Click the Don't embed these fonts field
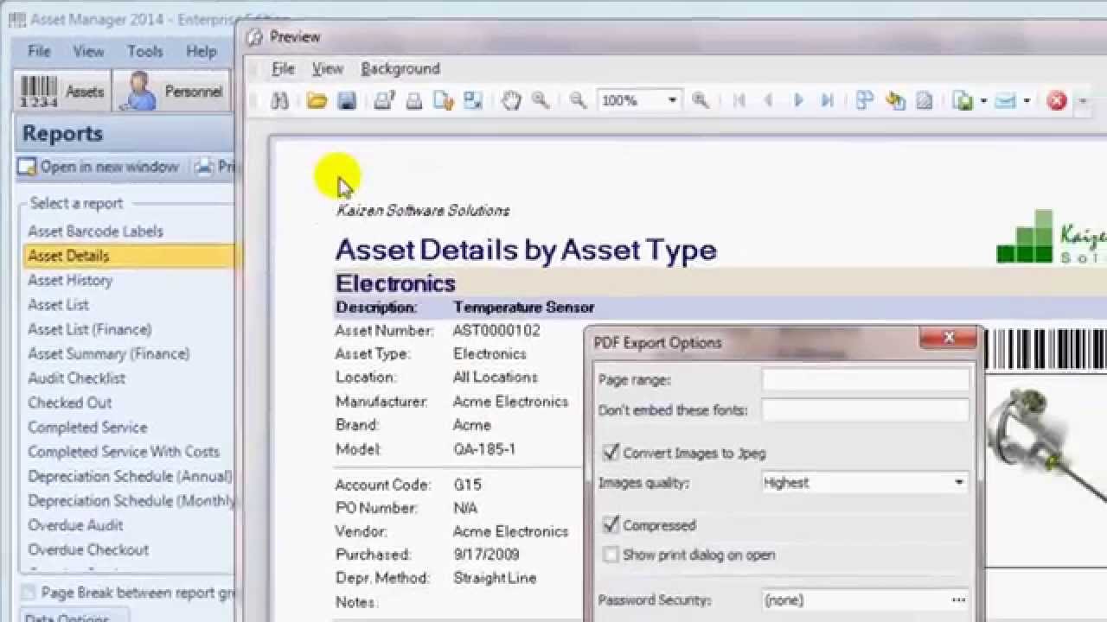The image size is (1107, 622). click(866, 410)
